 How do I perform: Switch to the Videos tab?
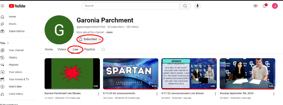(62, 50)
